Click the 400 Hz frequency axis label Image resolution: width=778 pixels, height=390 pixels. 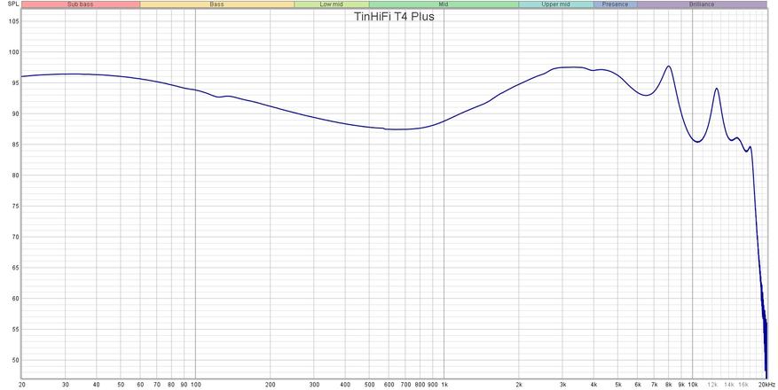(x=345, y=385)
